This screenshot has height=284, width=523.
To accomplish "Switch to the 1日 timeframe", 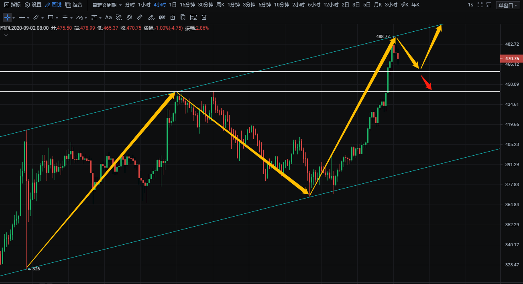I will click(x=173, y=5).
